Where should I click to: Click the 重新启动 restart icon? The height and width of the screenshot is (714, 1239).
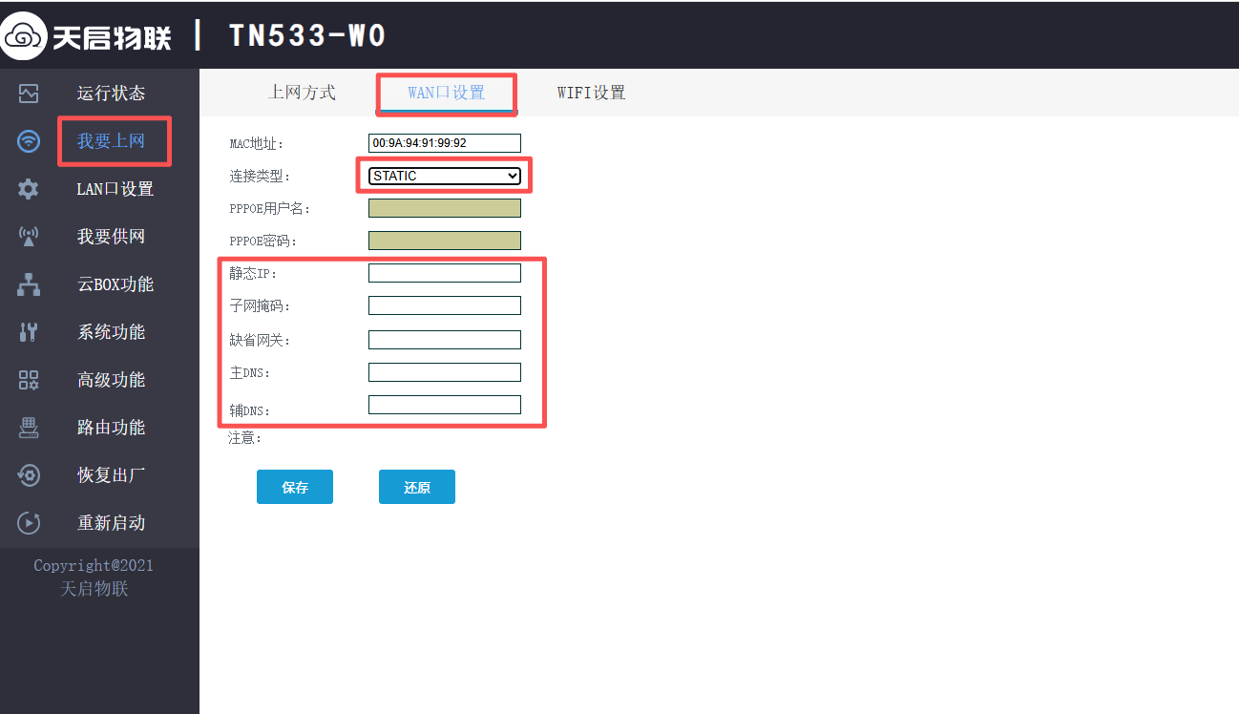tap(29, 523)
